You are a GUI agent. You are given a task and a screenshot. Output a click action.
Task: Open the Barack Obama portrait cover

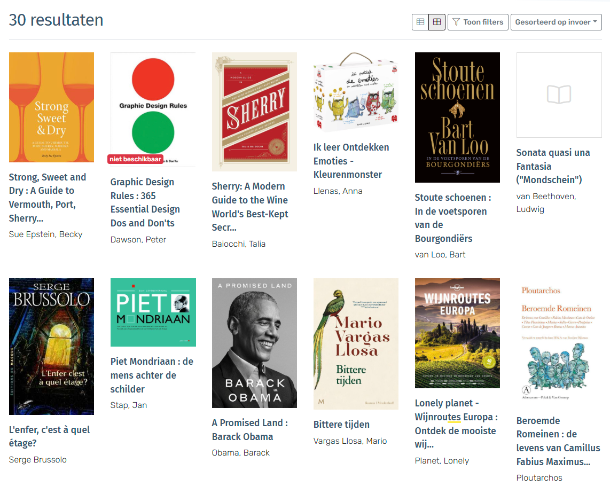254,343
